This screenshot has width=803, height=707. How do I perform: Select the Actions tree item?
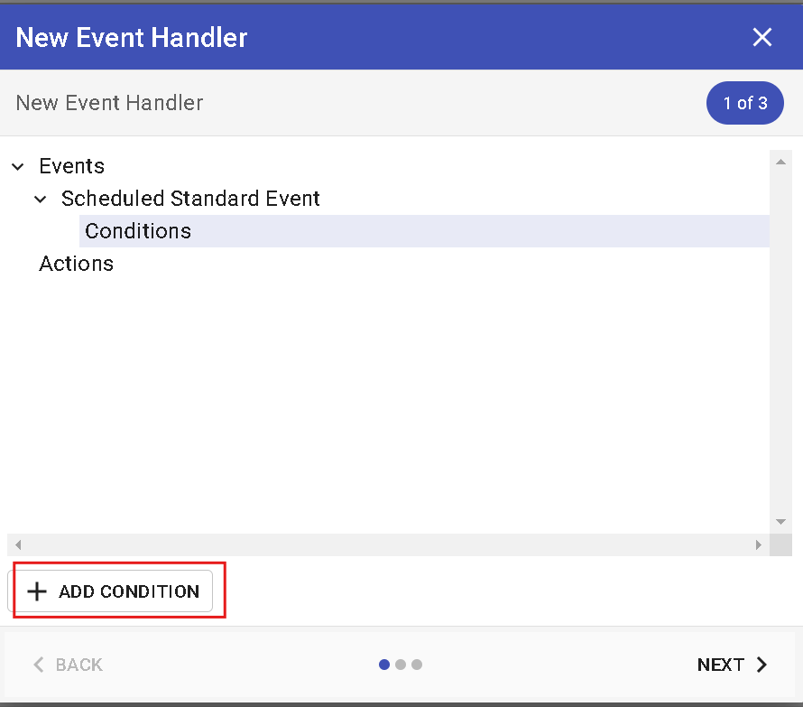[77, 264]
